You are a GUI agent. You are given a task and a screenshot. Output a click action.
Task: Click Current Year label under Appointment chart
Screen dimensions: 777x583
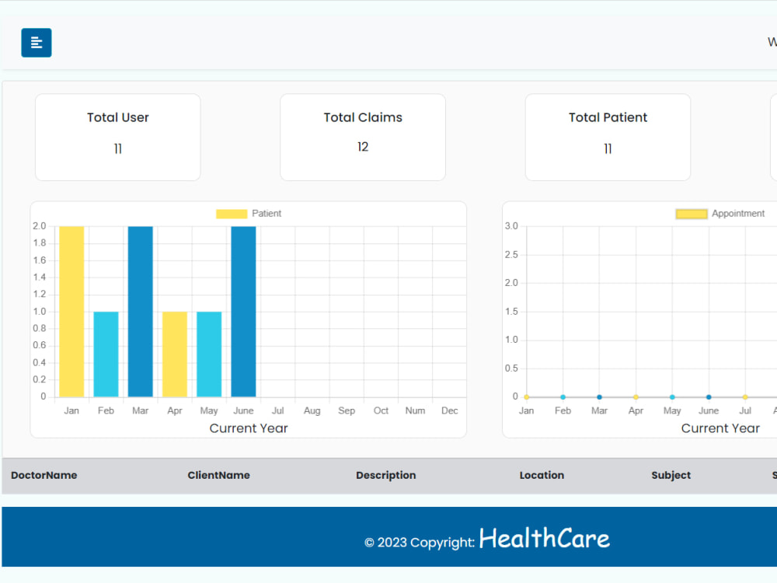coord(720,428)
